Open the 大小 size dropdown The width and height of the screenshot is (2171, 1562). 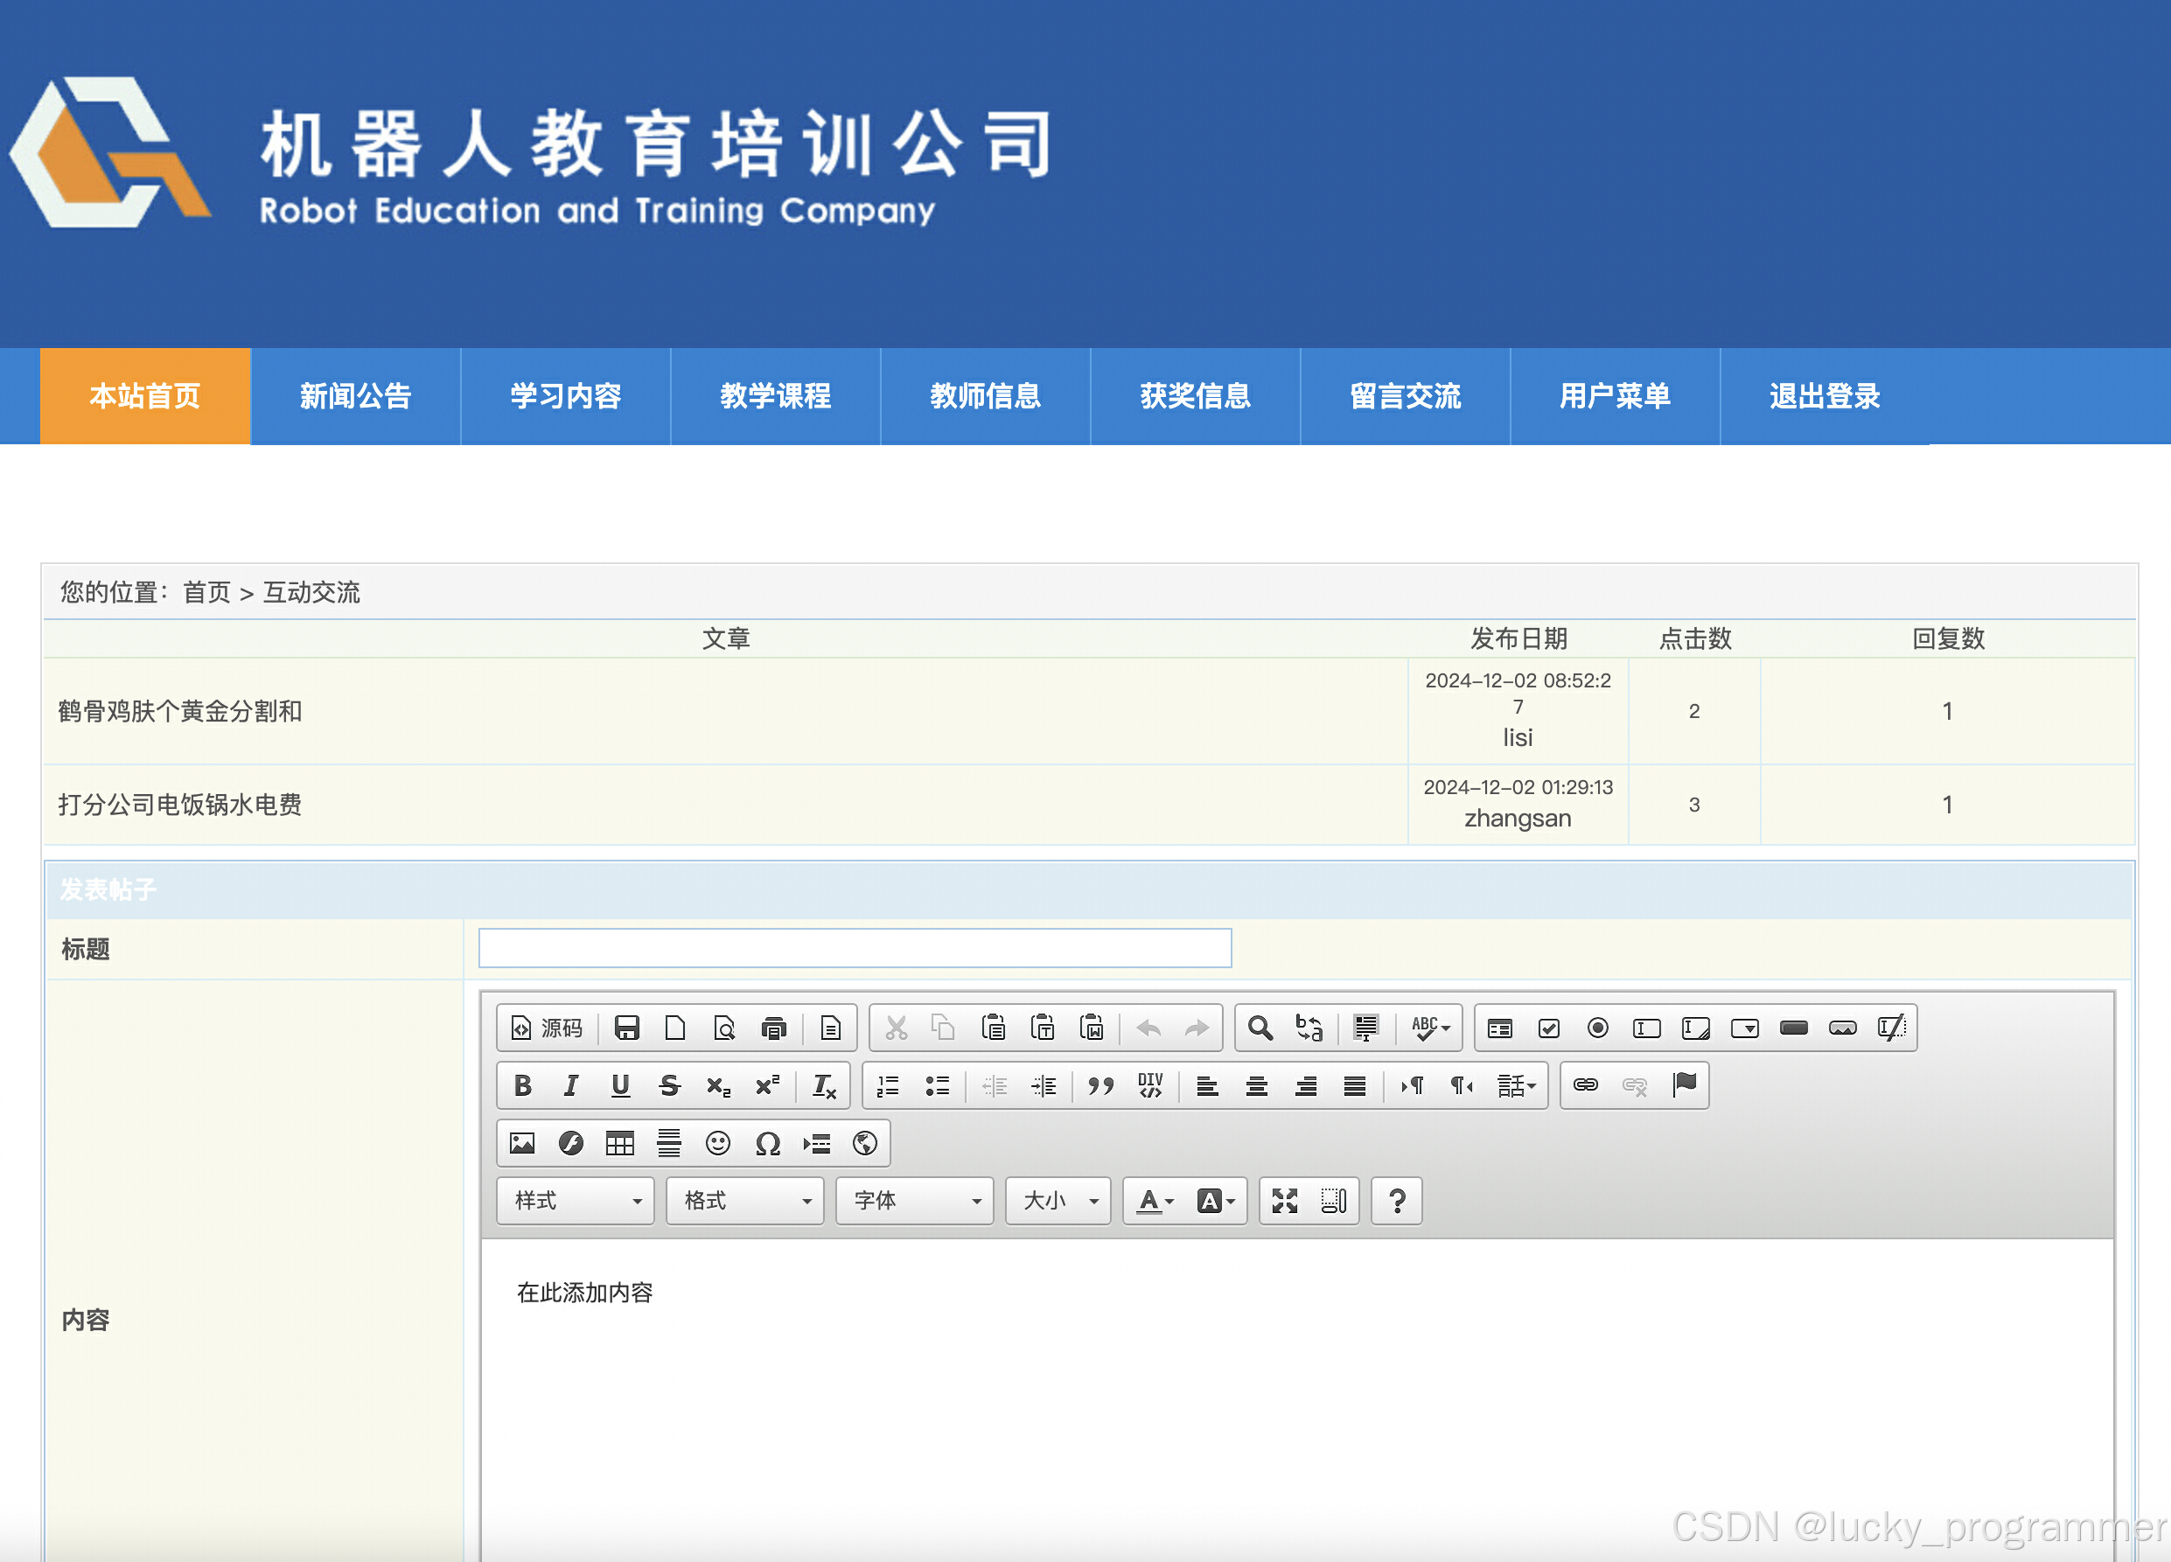click(x=1058, y=1200)
